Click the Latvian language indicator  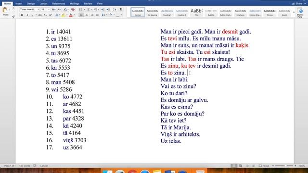(x=44, y=166)
